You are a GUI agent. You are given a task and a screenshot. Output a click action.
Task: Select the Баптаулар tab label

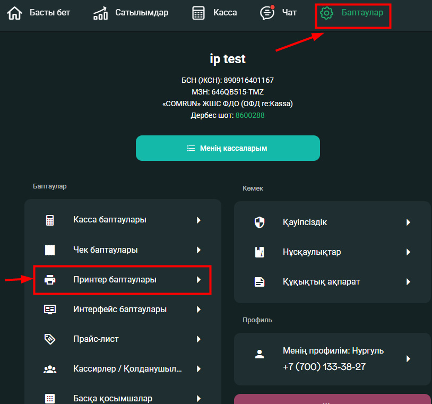(x=362, y=13)
